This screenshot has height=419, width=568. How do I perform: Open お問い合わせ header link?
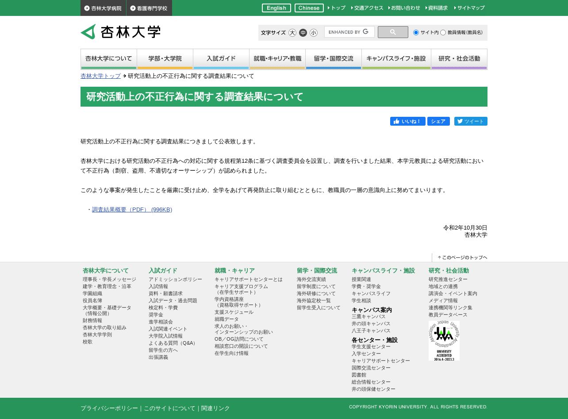click(404, 8)
